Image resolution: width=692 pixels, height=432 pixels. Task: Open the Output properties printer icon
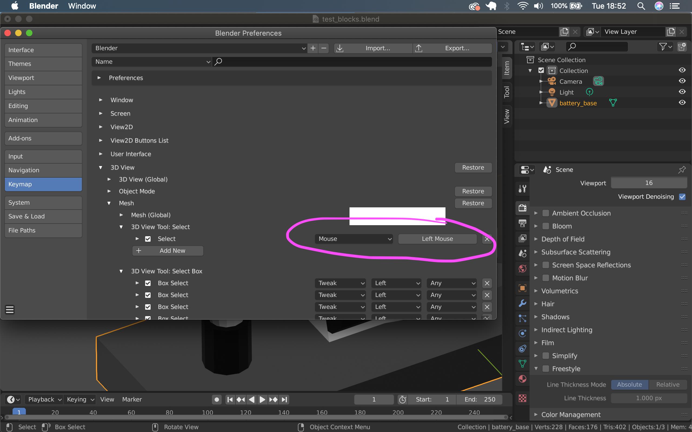[523, 223]
